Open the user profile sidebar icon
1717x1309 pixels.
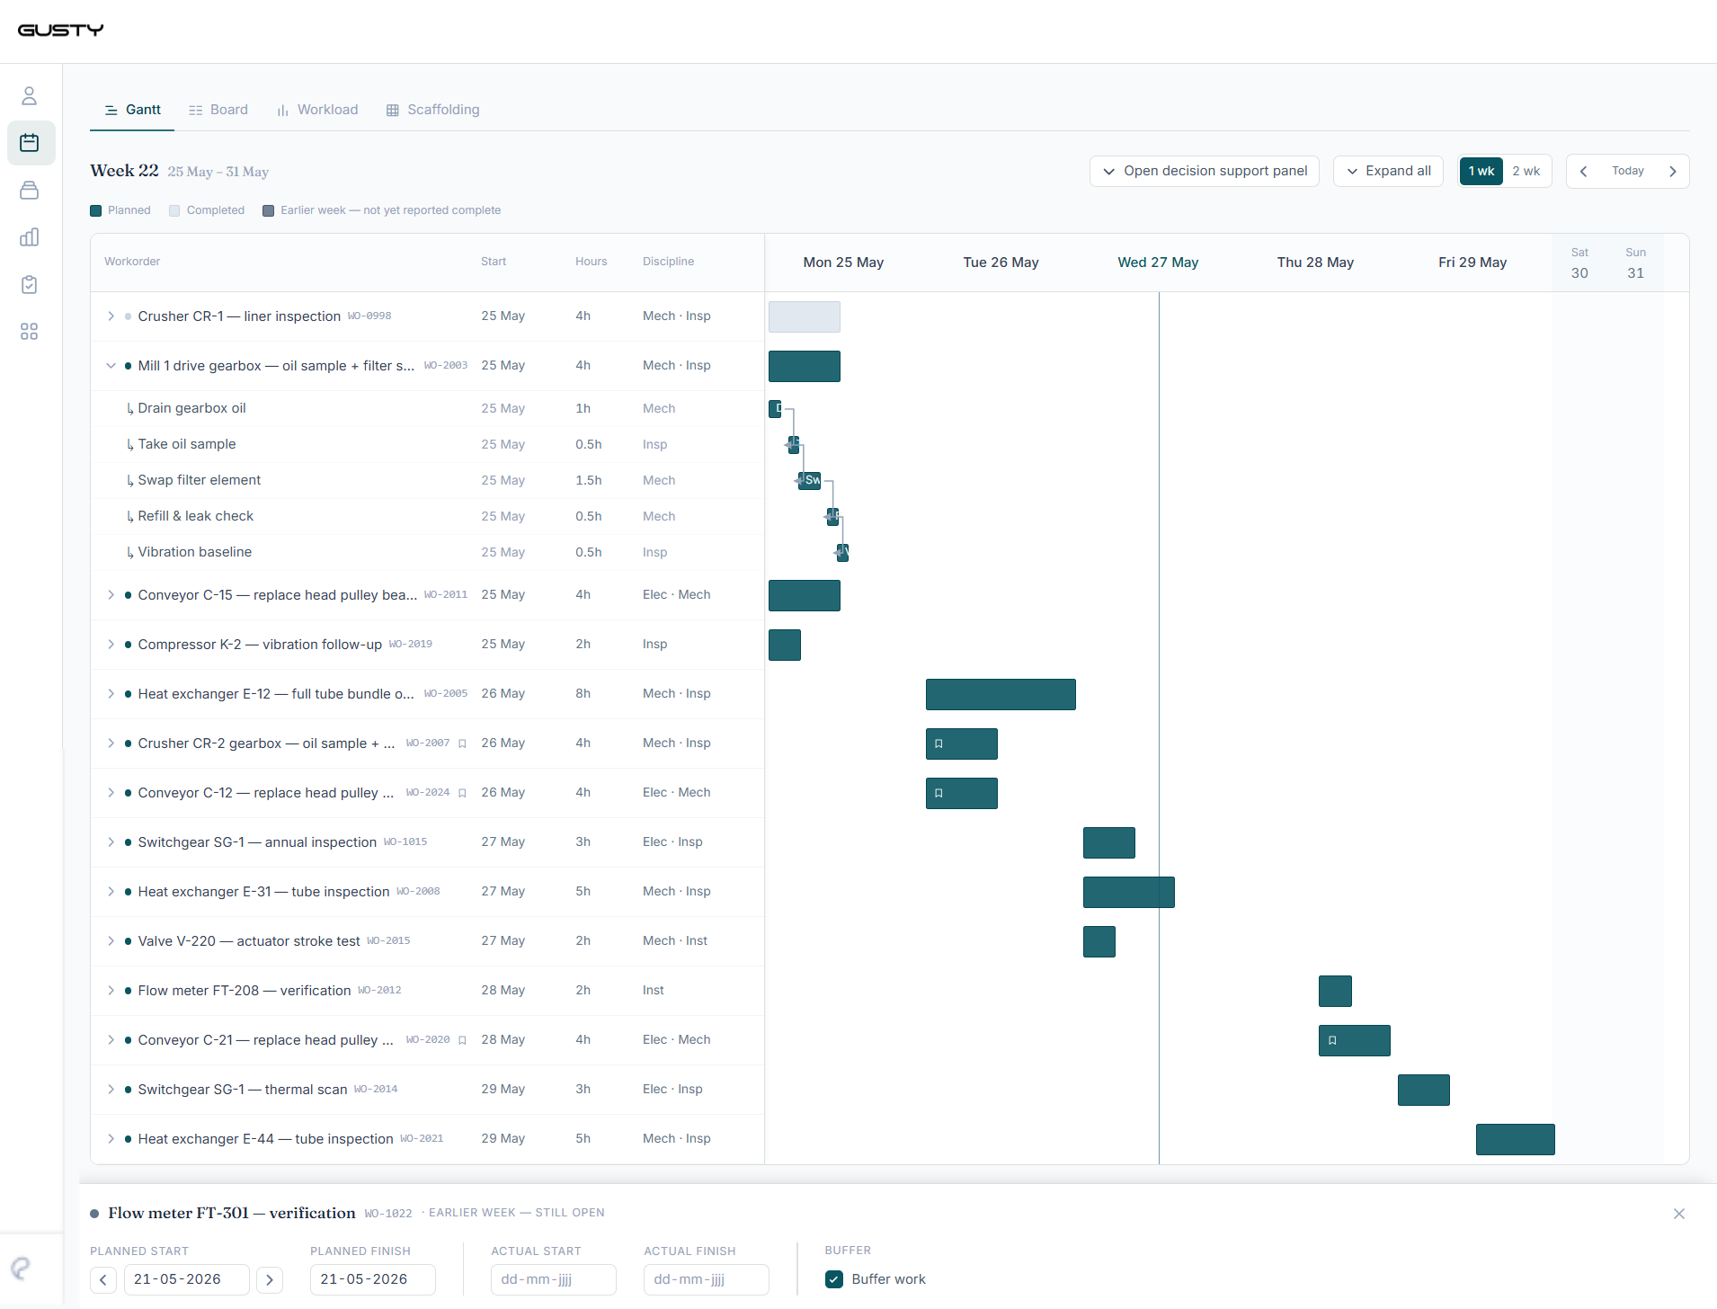[x=30, y=96]
